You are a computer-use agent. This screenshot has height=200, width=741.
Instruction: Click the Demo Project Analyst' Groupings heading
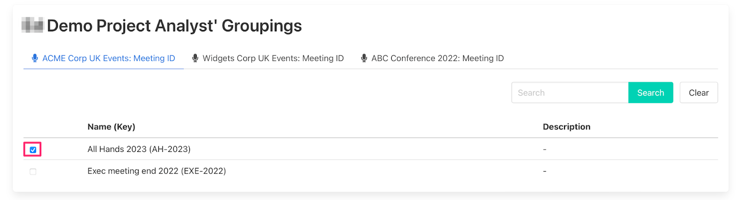pos(174,26)
